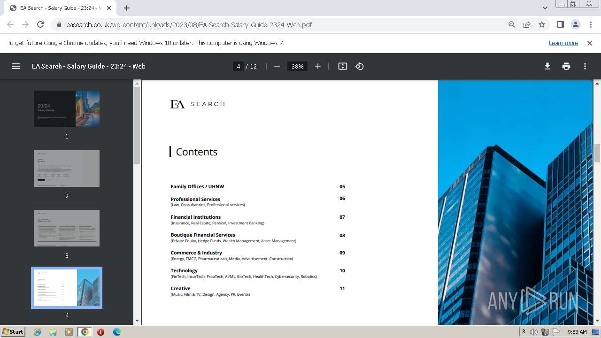Go back in browser history

point(10,24)
